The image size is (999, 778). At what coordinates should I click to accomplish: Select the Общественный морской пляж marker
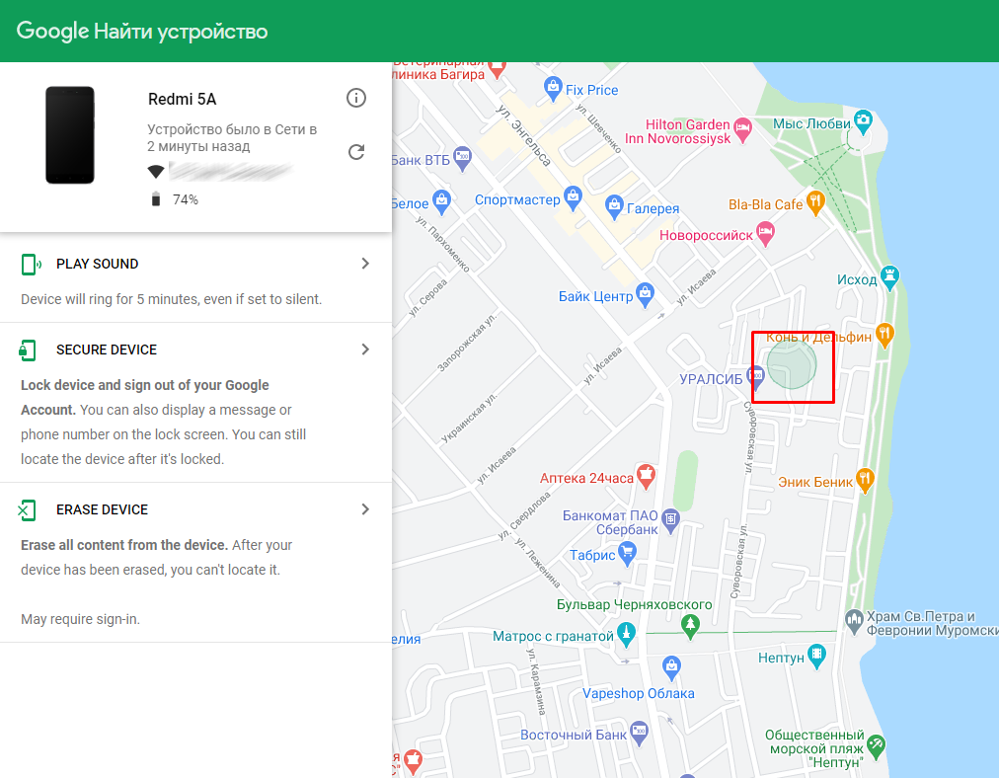[876, 746]
